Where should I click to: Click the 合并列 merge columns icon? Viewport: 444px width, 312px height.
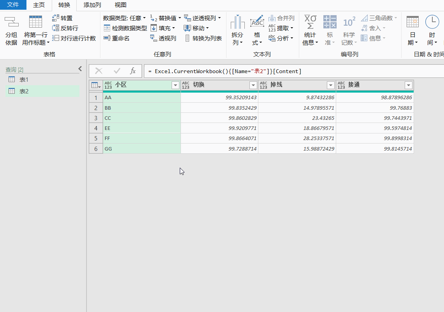coord(272,18)
